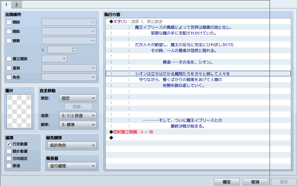Select the 文字(S) scroll text command line

(x=198, y=21)
